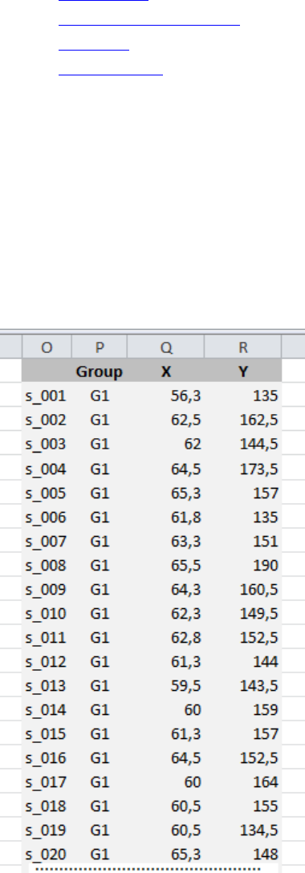The image size is (305, 873).
Task: Select cell s_006
Action: click(x=47, y=518)
